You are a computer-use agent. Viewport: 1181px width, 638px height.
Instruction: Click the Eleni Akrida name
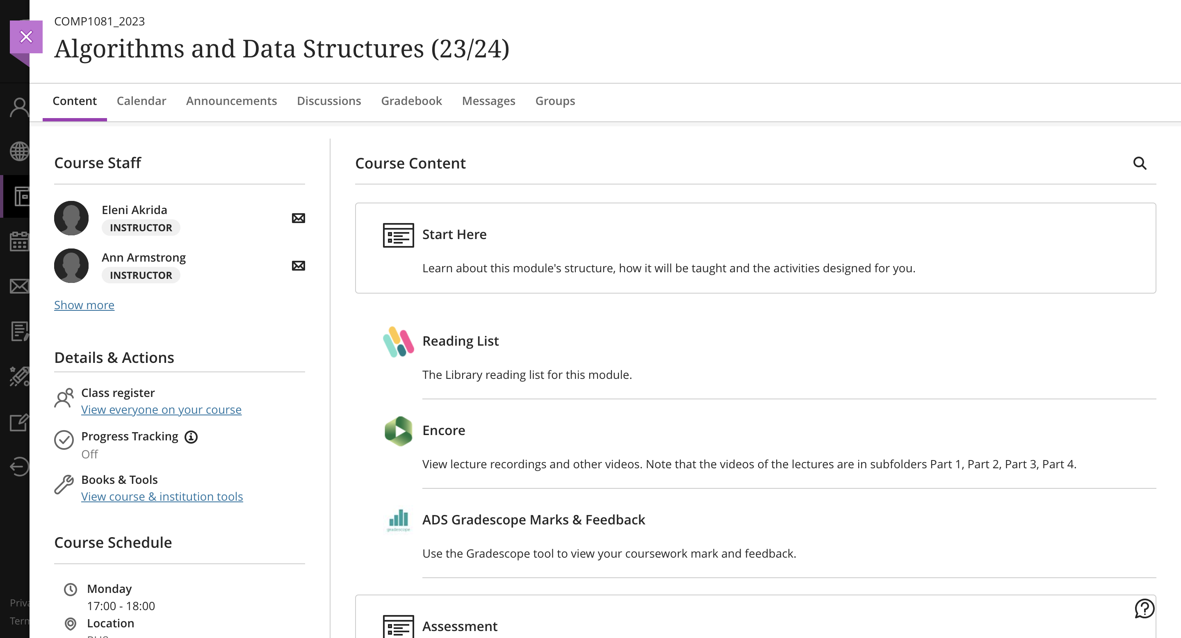135,210
